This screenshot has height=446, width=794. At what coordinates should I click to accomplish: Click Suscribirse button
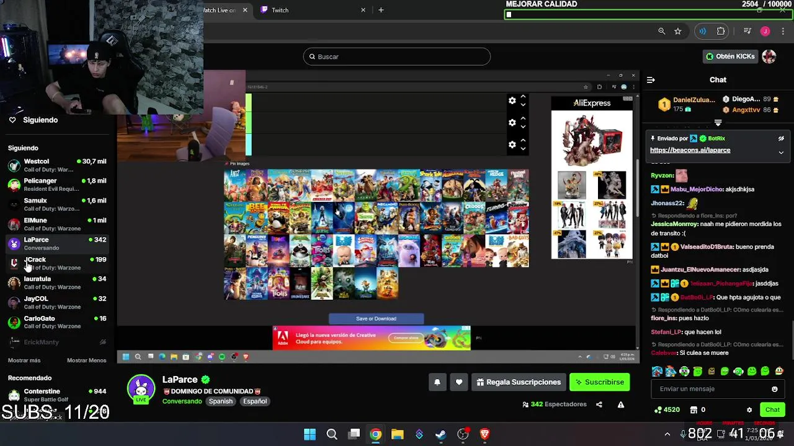600,382
